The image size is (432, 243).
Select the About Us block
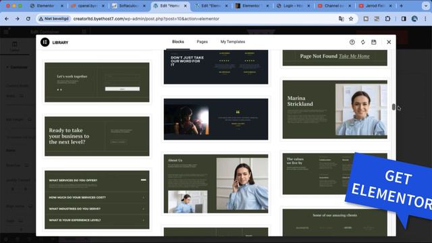216,184
